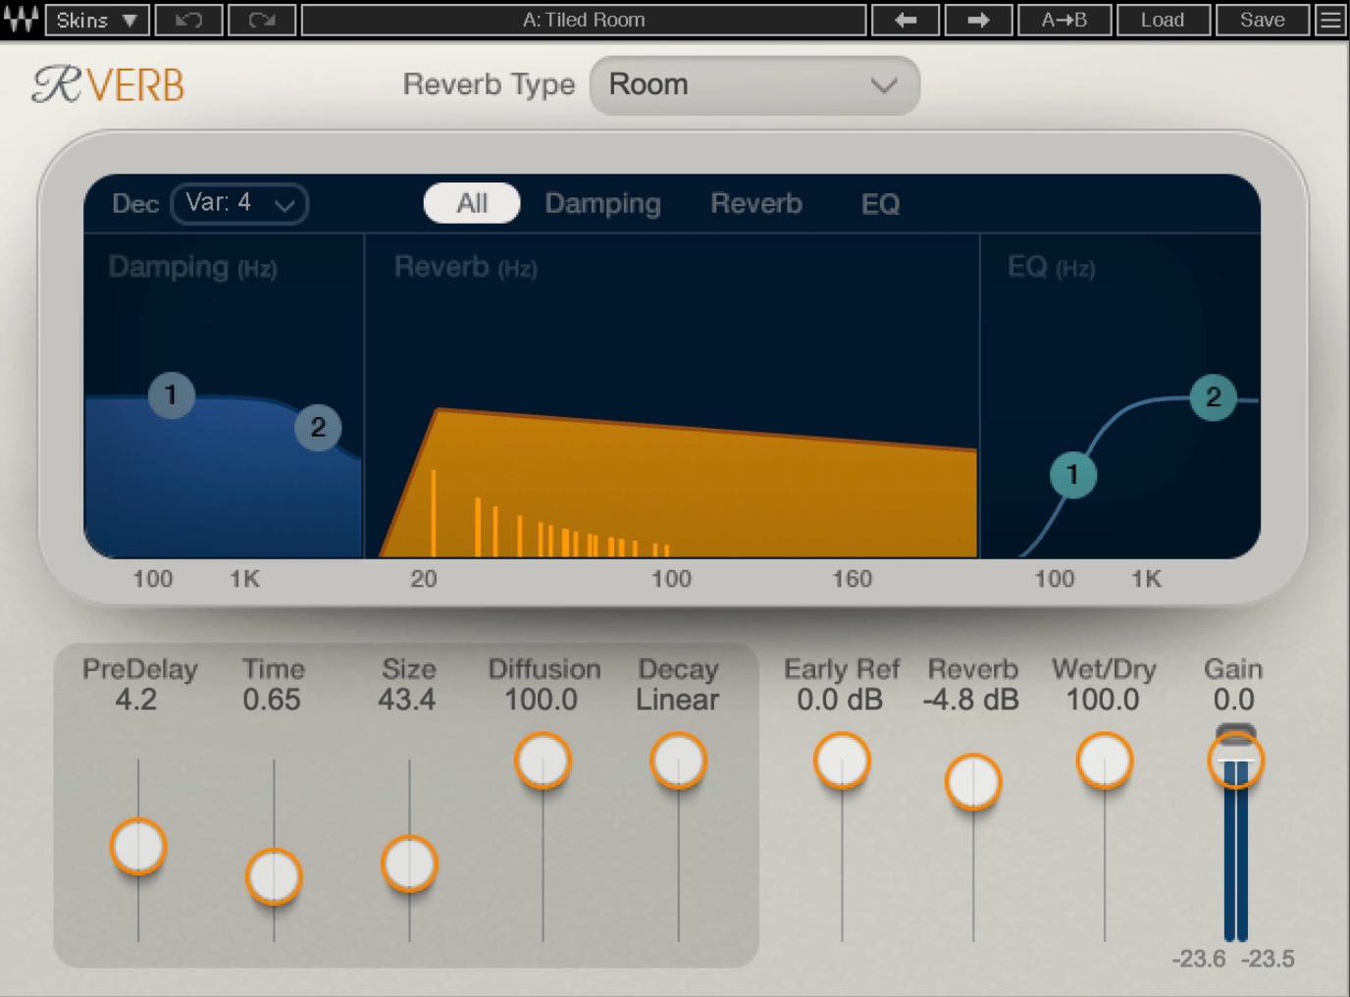
Task: Click the Size slider knob
Action: coord(409,864)
